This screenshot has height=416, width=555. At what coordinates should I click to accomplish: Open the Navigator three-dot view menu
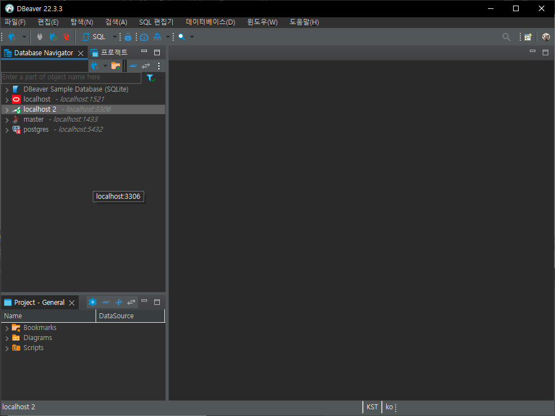[159, 66]
